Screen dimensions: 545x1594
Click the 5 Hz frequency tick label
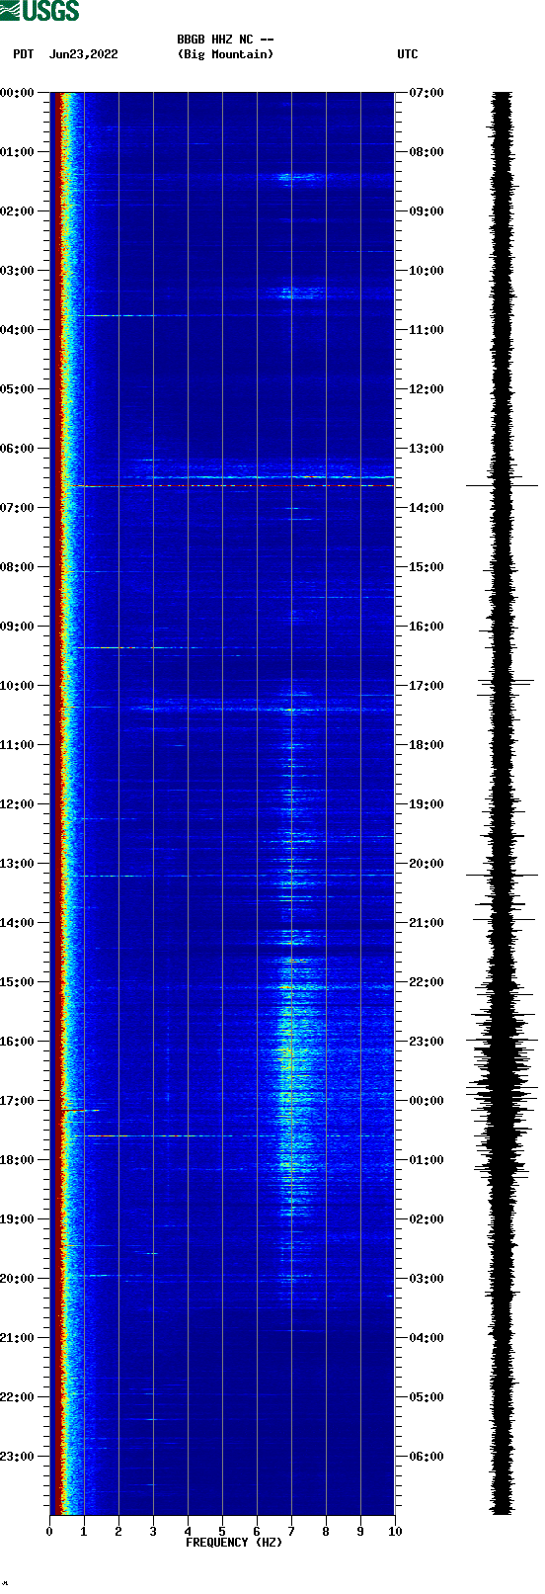tap(222, 1532)
